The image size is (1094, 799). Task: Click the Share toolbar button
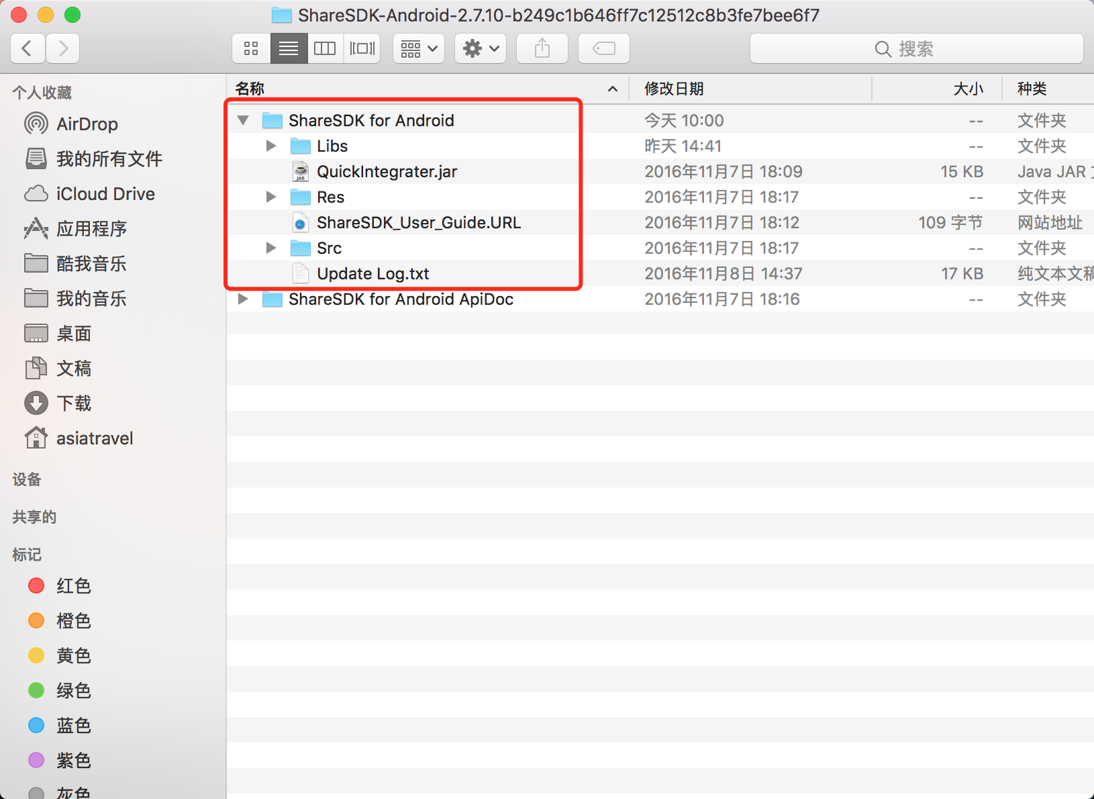[542, 48]
